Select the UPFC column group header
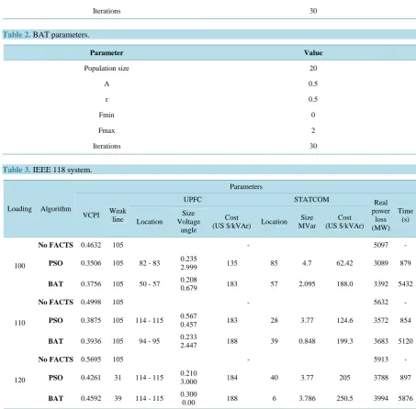The image size is (416, 409). click(193, 200)
